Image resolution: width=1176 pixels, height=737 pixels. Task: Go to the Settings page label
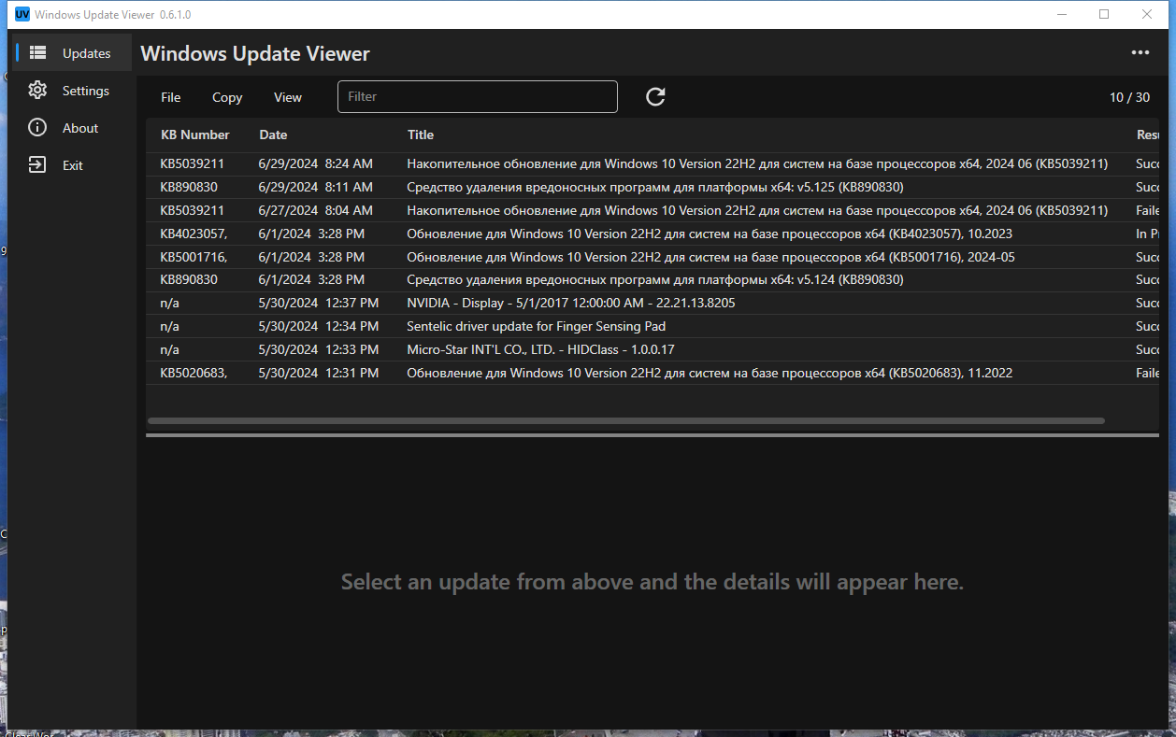(x=86, y=91)
